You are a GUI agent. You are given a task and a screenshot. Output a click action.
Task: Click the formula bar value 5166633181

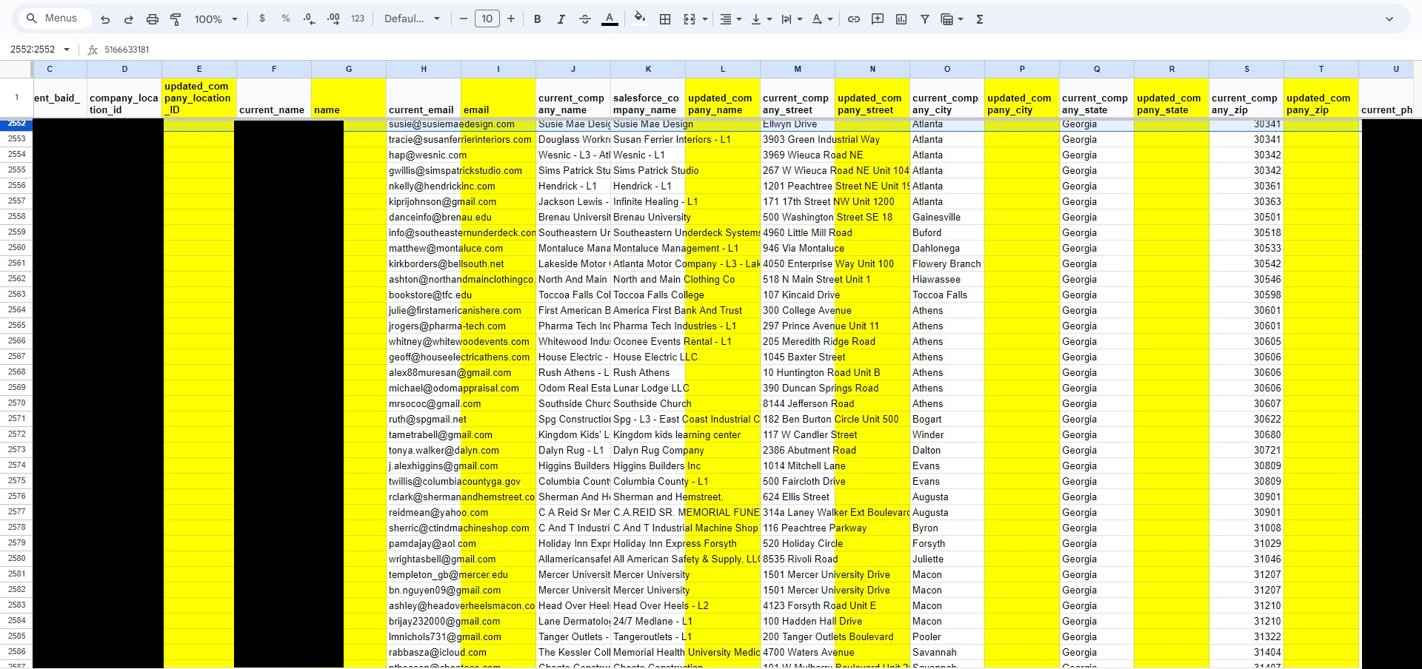127,50
